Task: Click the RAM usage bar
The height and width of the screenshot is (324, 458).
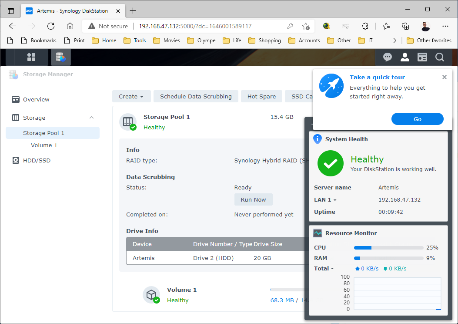Action: tap(388, 258)
